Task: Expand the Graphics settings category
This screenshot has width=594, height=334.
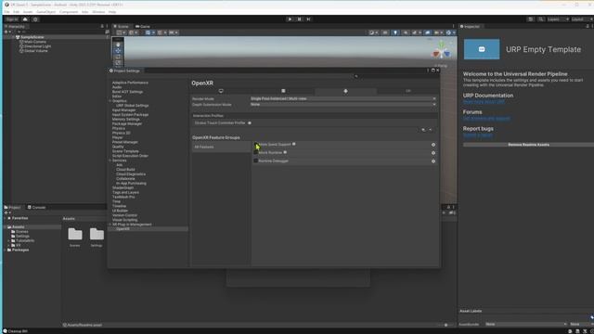Action: [x=110, y=101]
